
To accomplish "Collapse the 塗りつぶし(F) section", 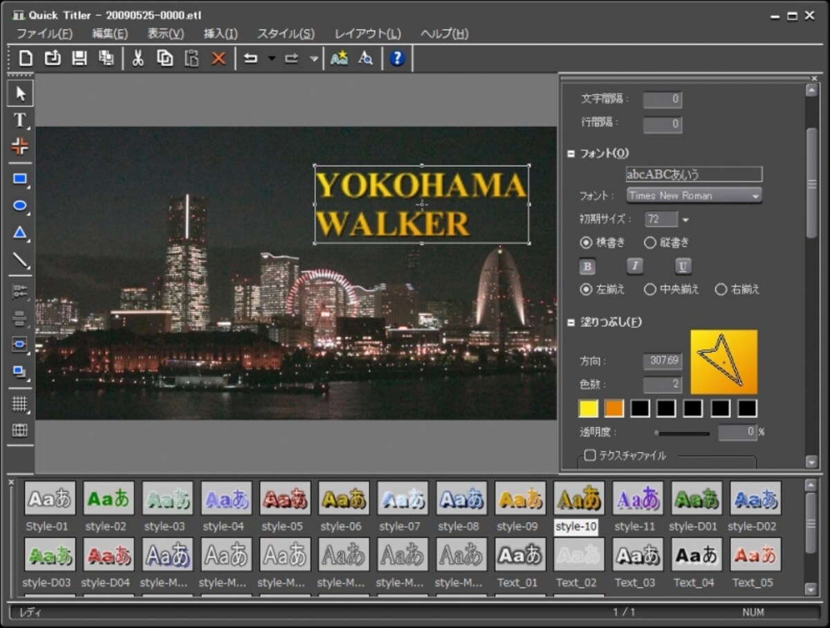I will point(571,322).
